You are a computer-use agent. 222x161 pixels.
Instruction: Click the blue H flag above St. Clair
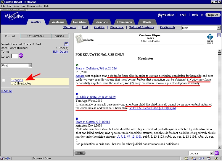pos(77,94)
